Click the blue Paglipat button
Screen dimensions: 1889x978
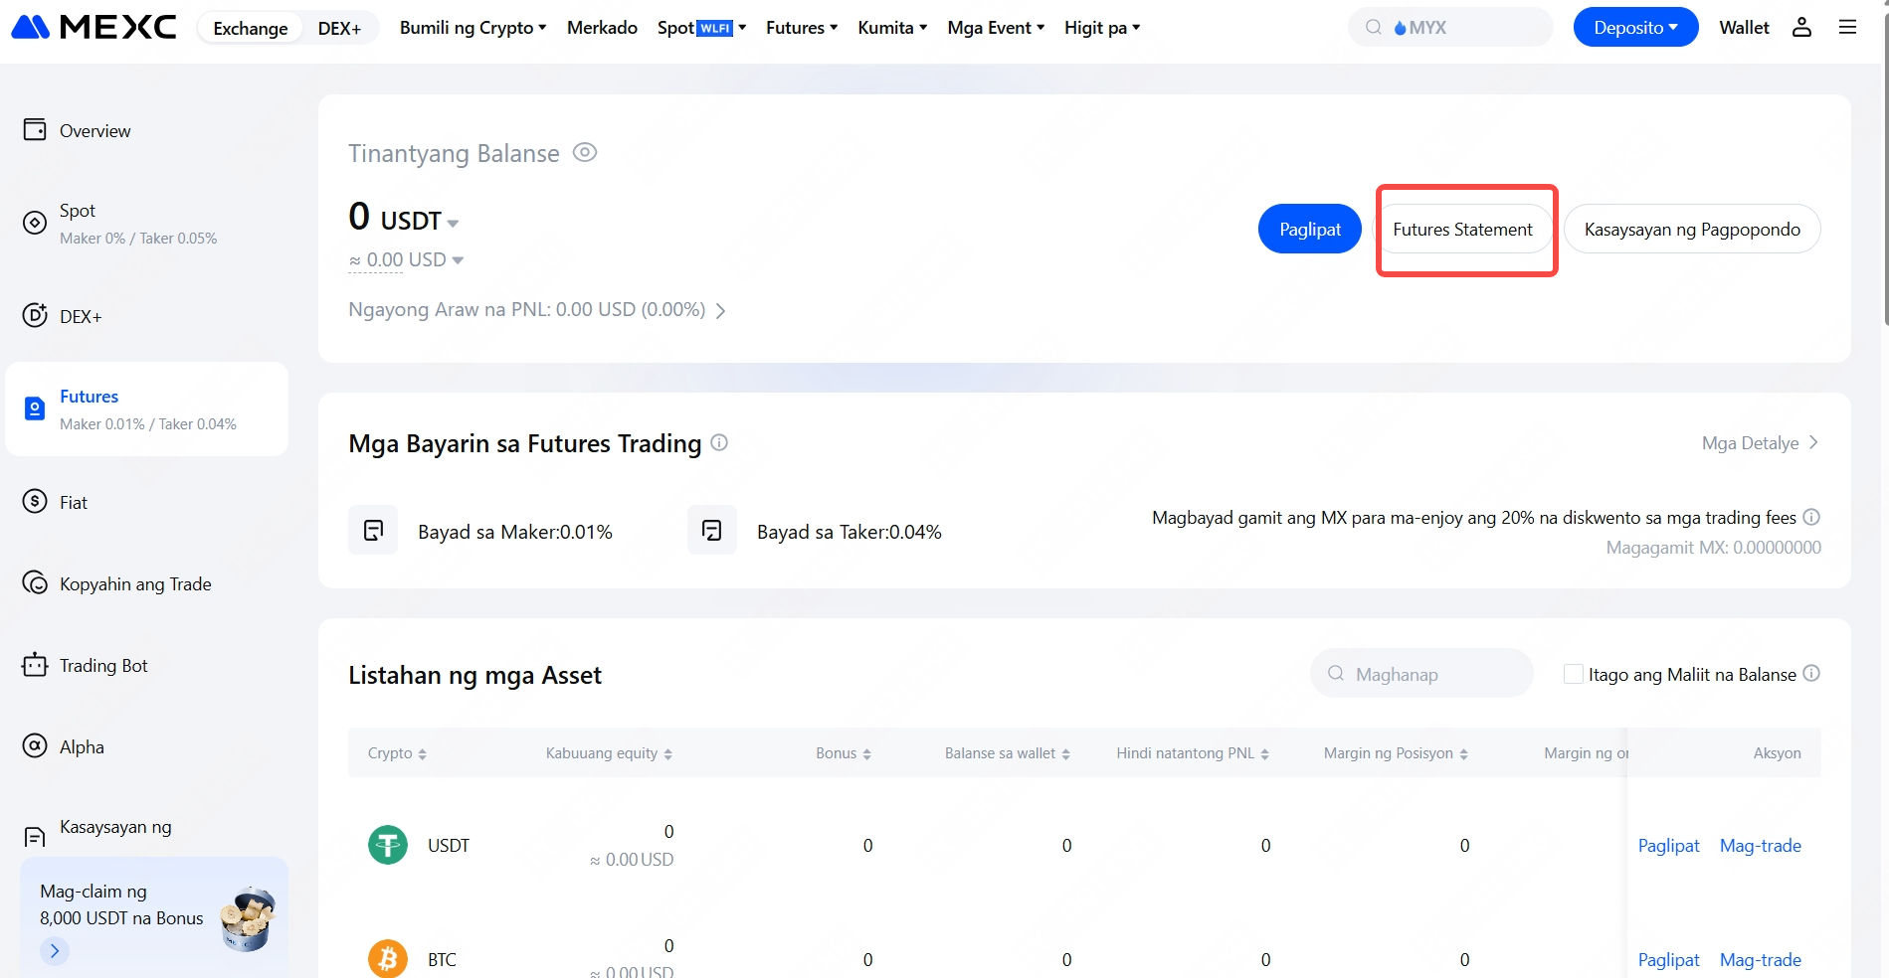click(x=1310, y=229)
